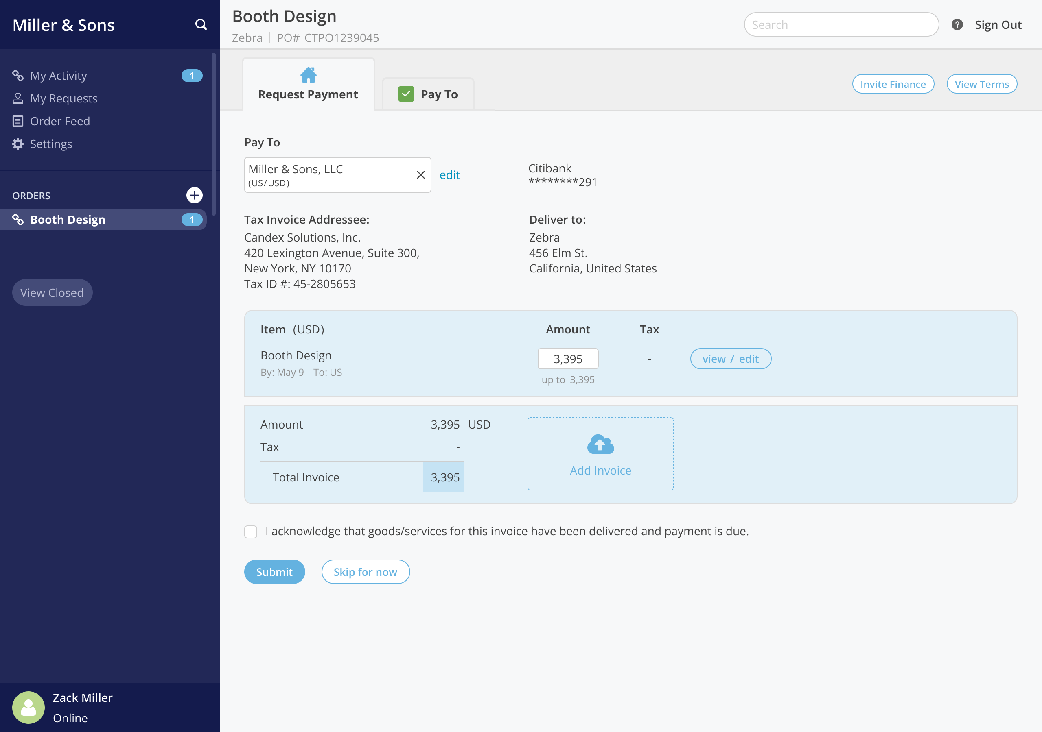Viewport: 1042px width, 732px height.
Task: Click the Skip for now button
Action: [365, 572]
